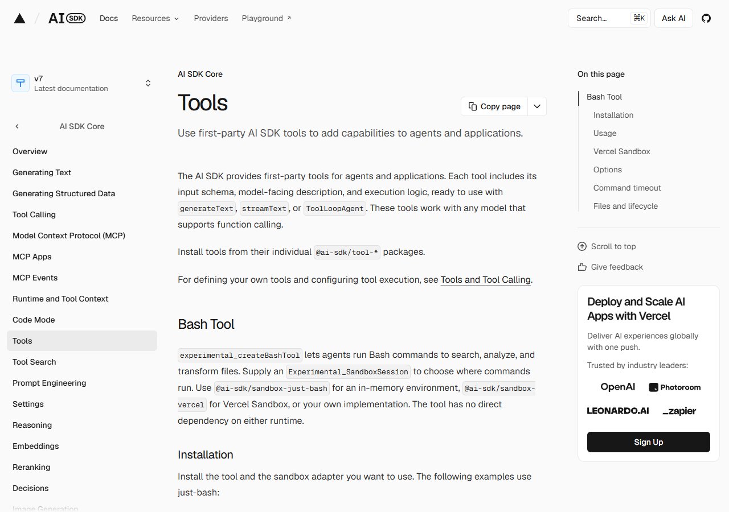Open Prompt Engineering in the sidebar
The image size is (729, 512).
(x=82, y=383)
